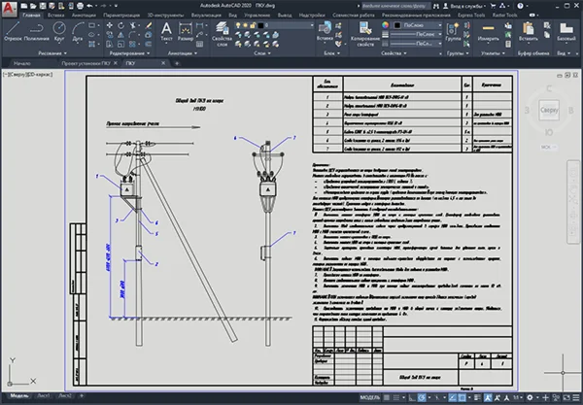Toggle 2D object snap in status bar

point(462,397)
